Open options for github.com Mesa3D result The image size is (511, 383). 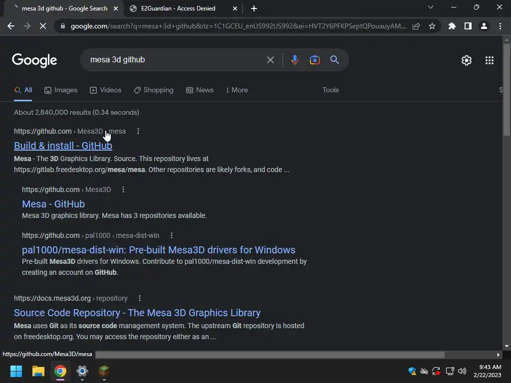pos(123,190)
